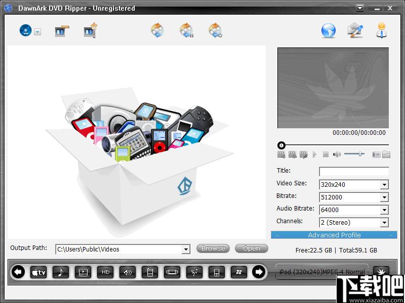
Task: Select the iPod device profile category
Action: click(x=217, y=272)
